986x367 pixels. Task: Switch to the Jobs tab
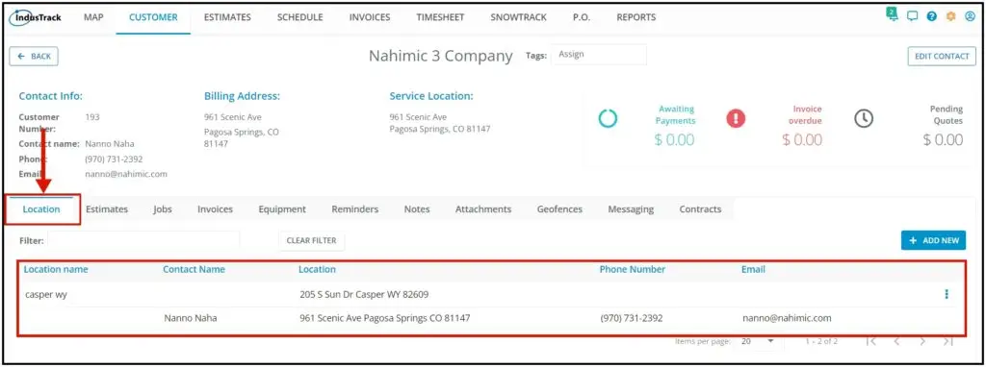[162, 209]
